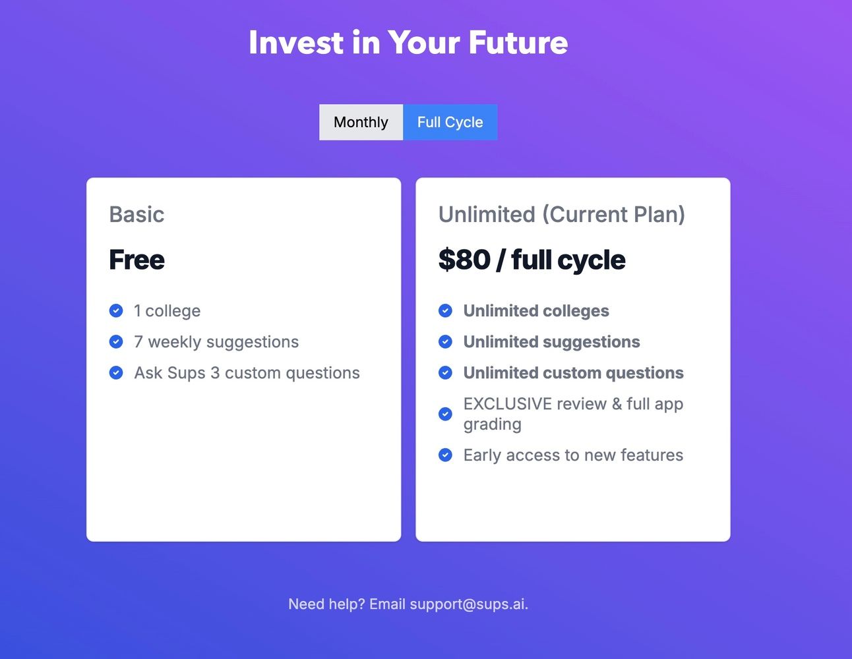Click checkmark beside Early access to new features
852x659 pixels.
(446, 455)
